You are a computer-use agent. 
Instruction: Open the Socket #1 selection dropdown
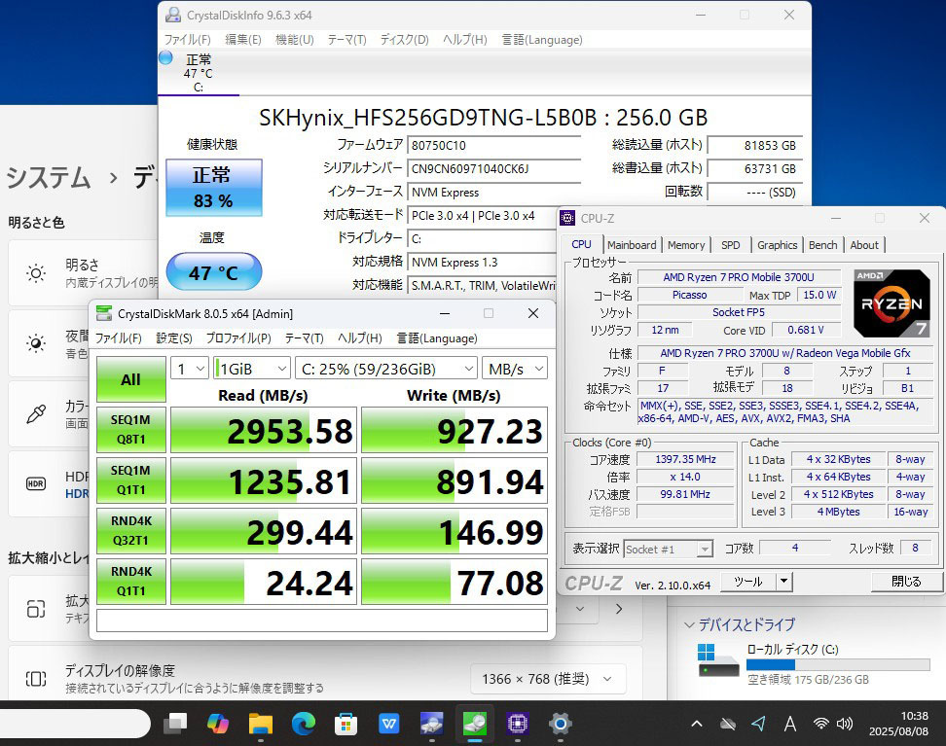[x=668, y=550]
